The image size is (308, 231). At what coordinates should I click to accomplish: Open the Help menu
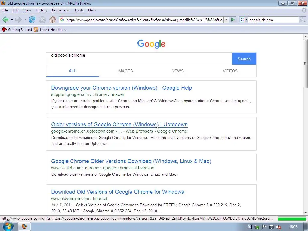pyautogui.click(x=92, y=10)
